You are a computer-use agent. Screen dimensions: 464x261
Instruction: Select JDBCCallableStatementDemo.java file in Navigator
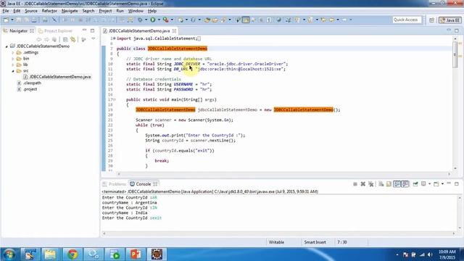(57, 77)
